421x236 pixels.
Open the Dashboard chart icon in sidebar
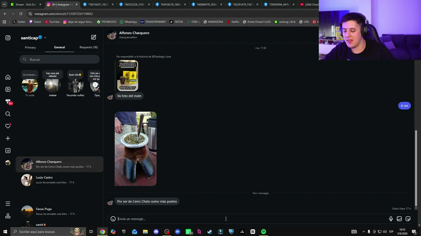pos(8,151)
